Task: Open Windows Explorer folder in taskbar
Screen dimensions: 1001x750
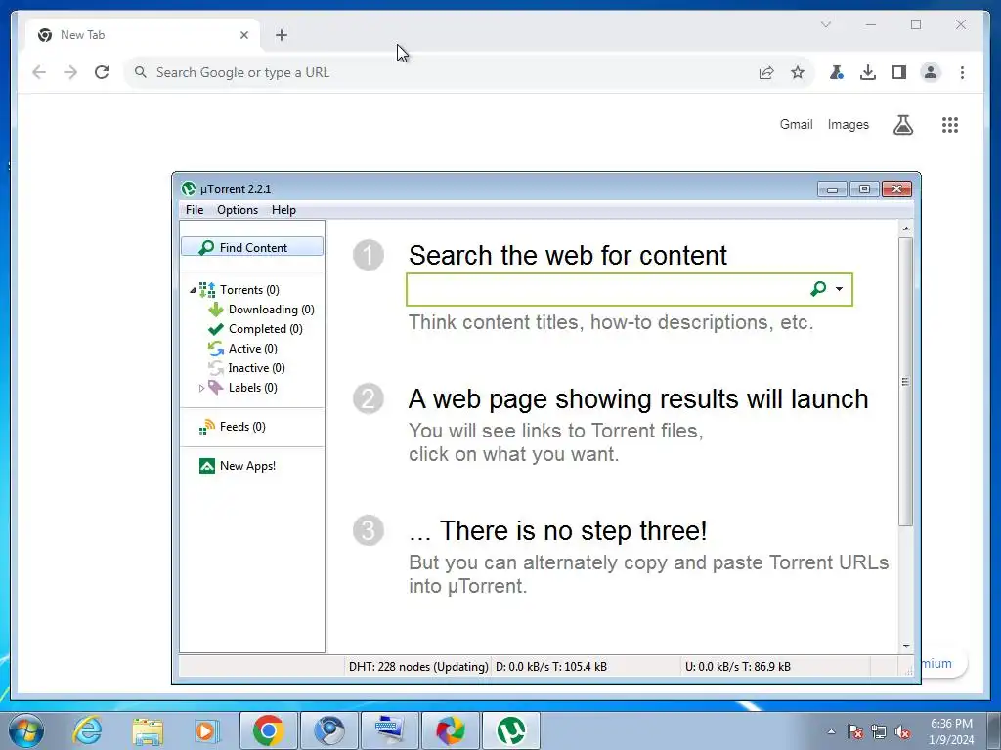Action: click(149, 730)
